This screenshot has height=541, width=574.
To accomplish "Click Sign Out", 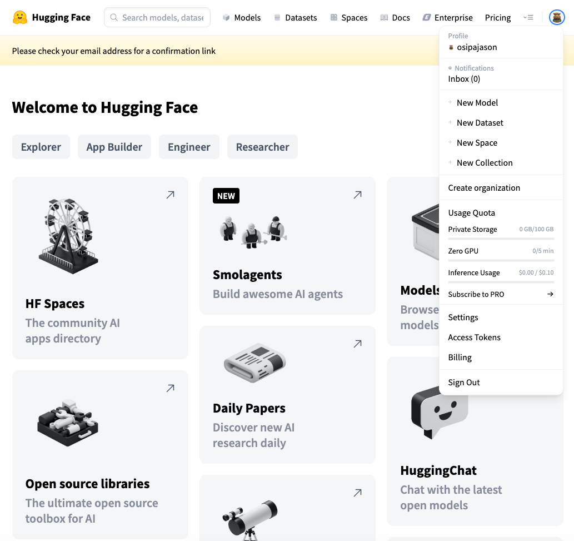I will click(464, 383).
